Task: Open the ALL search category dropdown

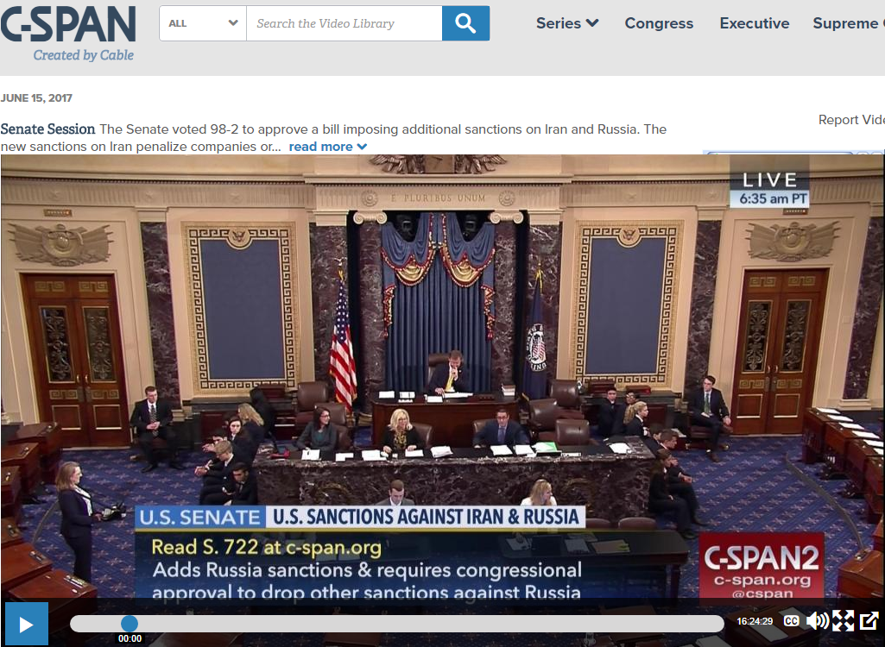Action: click(x=203, y=23)
